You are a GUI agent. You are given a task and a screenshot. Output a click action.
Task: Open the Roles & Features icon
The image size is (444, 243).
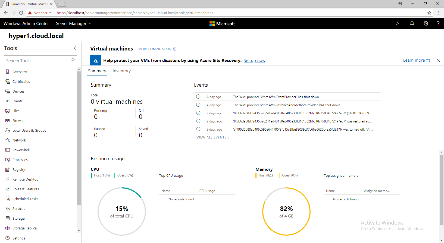(x=8, y=189)
